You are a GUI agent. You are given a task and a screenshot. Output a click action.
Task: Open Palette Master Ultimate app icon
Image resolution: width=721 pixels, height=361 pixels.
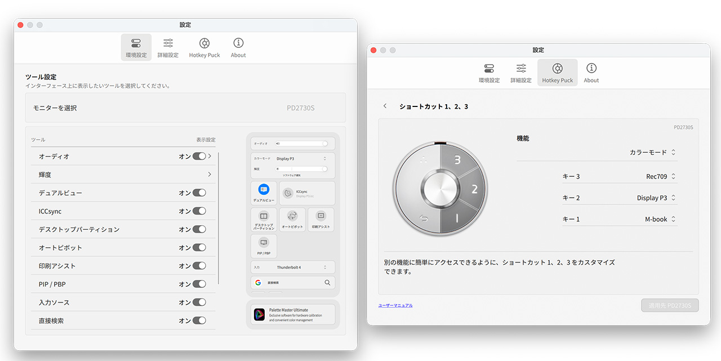tap(259, 314)
